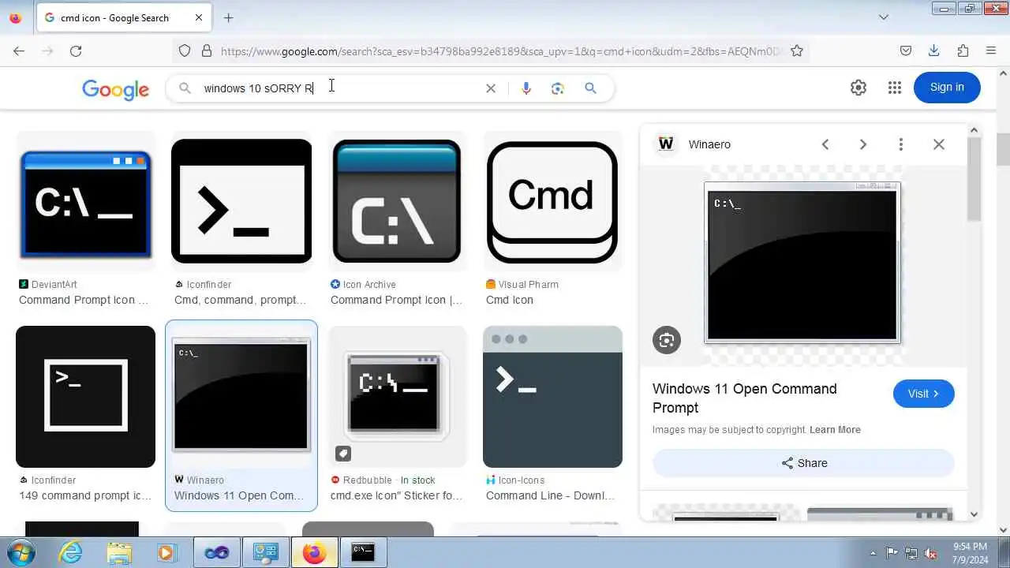The image size is (1010, 568).
Task: Click the tracking protection shield icon
Action: pyautogui.click(x=185, y=50)
